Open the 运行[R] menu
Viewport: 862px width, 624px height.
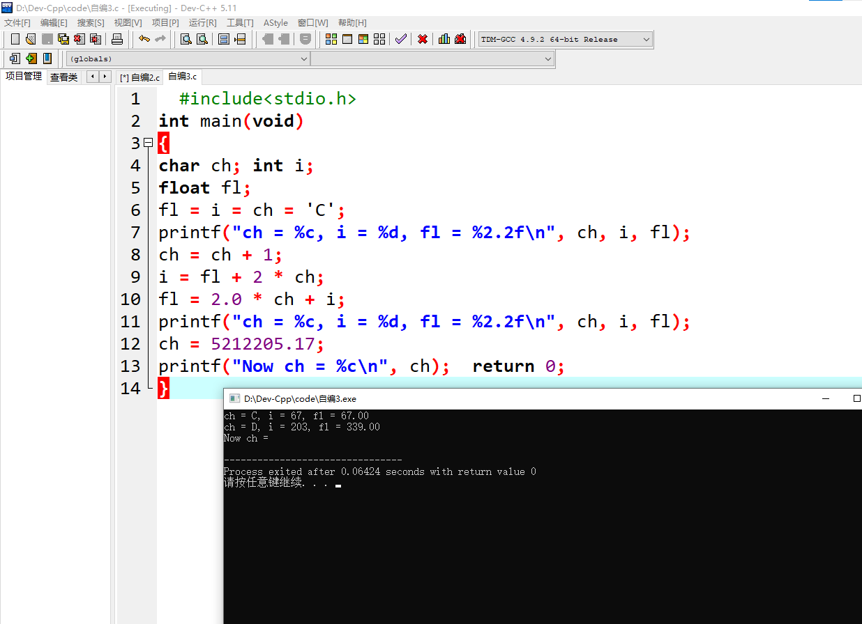[x=202, y=23]
